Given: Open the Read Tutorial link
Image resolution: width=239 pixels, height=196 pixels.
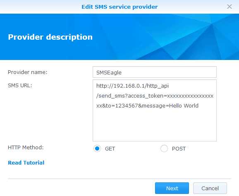Looking at the screenshot, I should pos(26,163).
